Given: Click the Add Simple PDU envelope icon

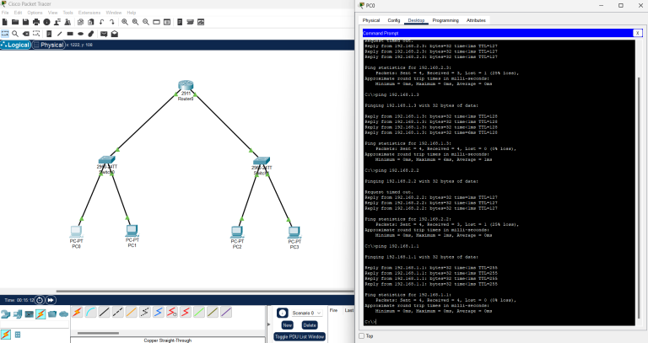Looking at the screenshot, I should pyautogui.click(x=104, y=34).
